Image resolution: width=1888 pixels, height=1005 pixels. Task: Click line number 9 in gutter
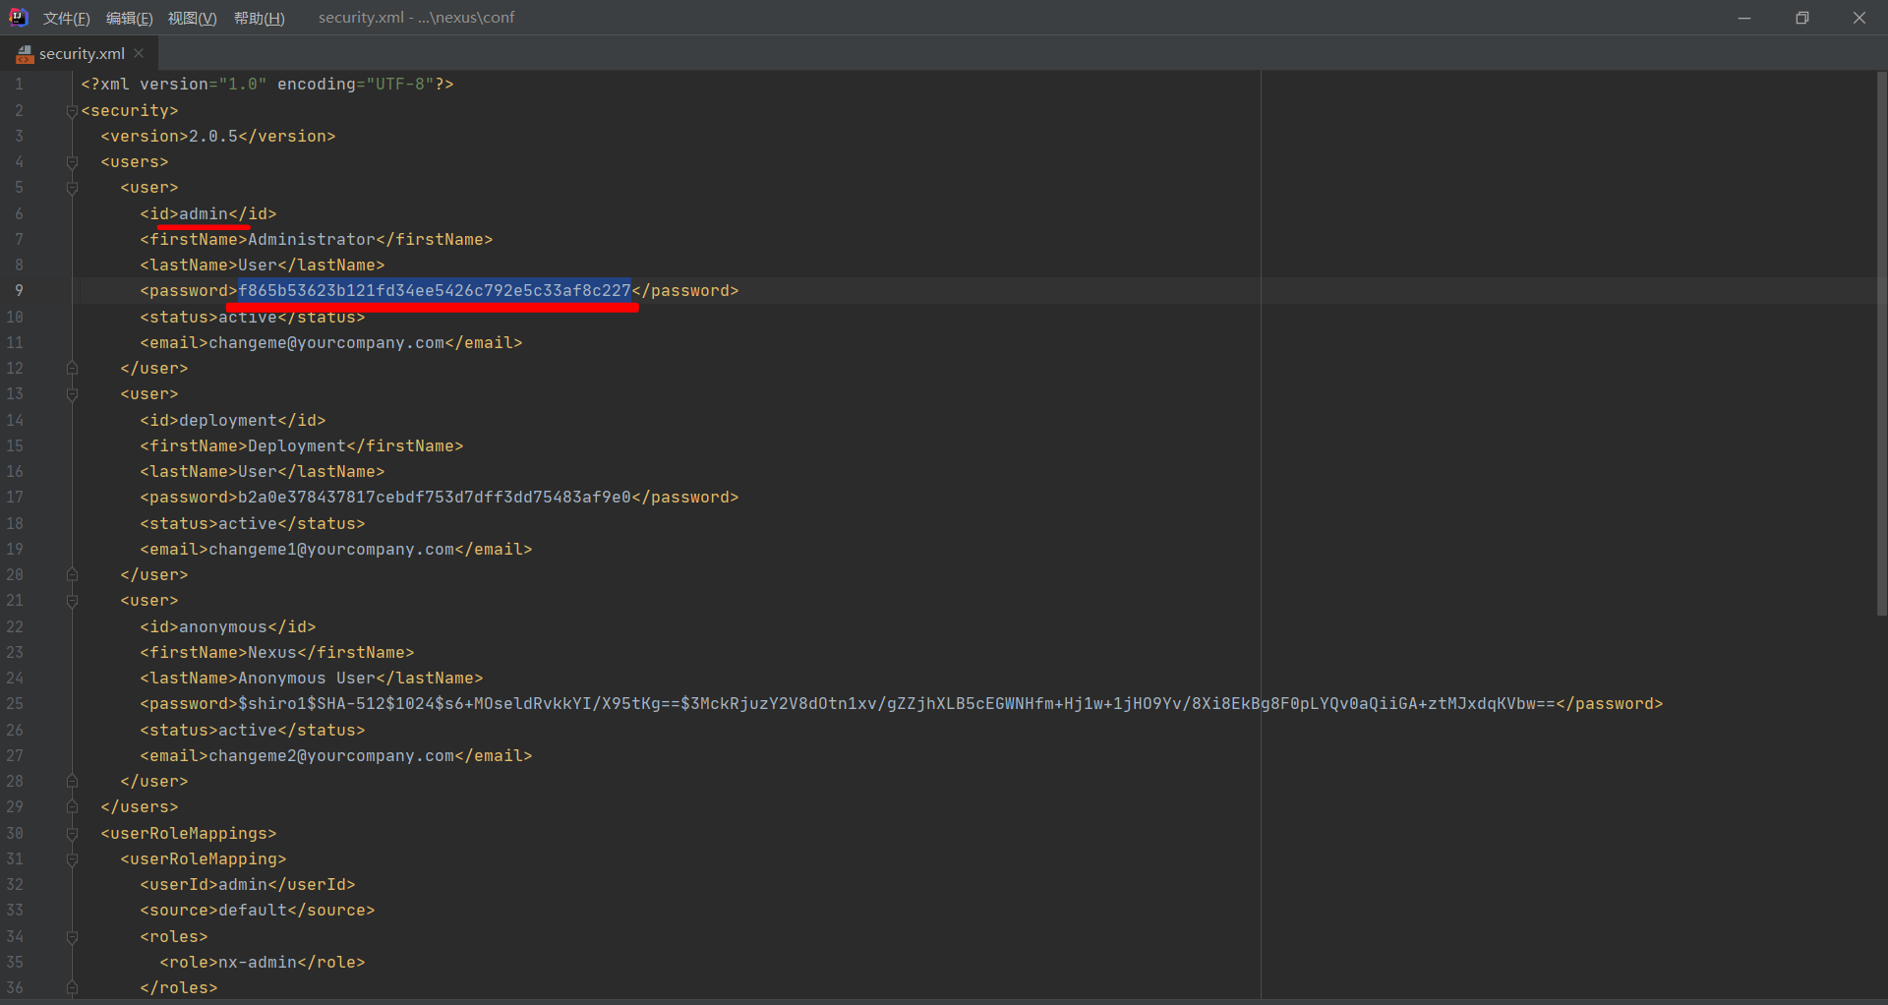pyautogui.click(x=19, y=290)
